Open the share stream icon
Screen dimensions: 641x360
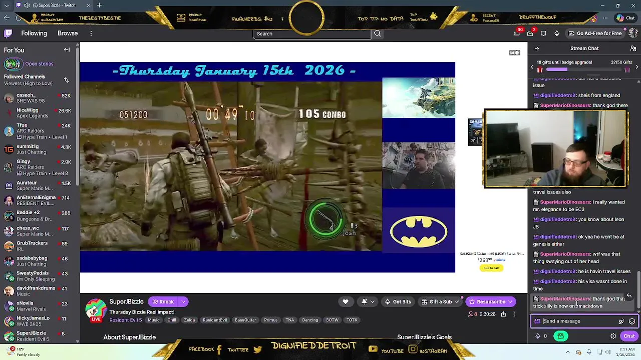point(503,314)
